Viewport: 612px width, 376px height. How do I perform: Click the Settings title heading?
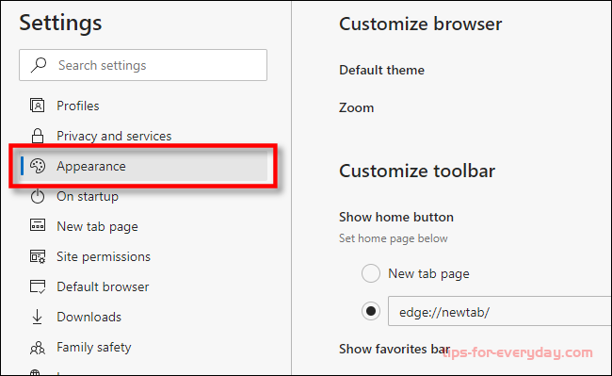tap(60, 23)
